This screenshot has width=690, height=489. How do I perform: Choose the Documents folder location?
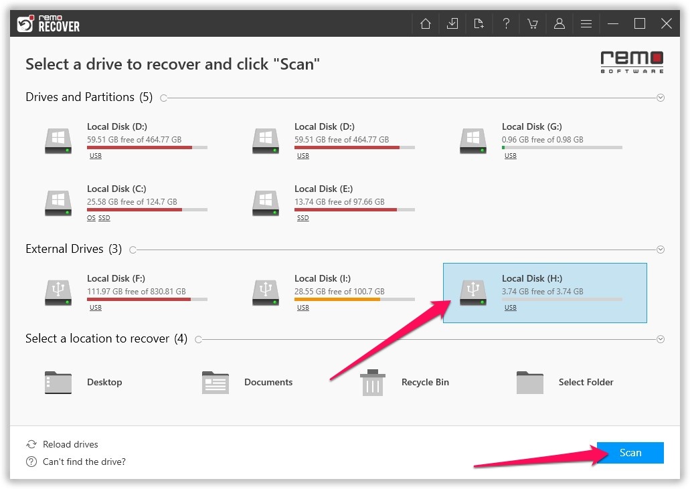point(247,382)
